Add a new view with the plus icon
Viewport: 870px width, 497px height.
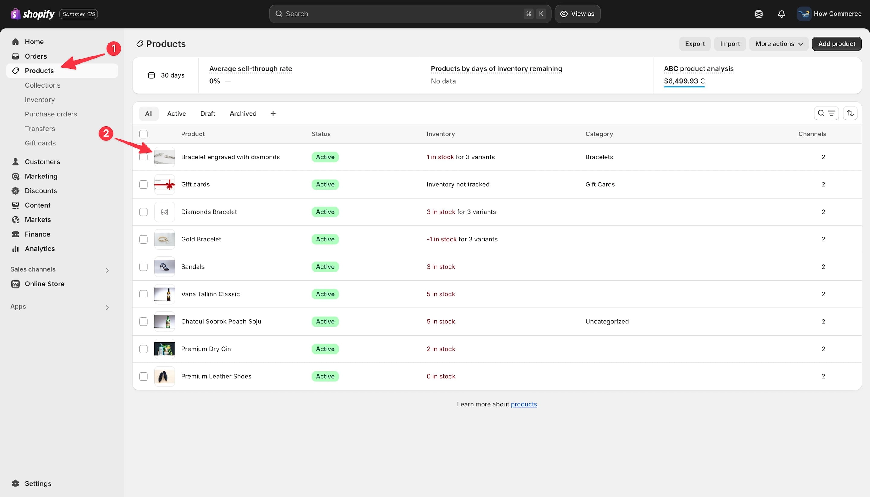[273, 114]
